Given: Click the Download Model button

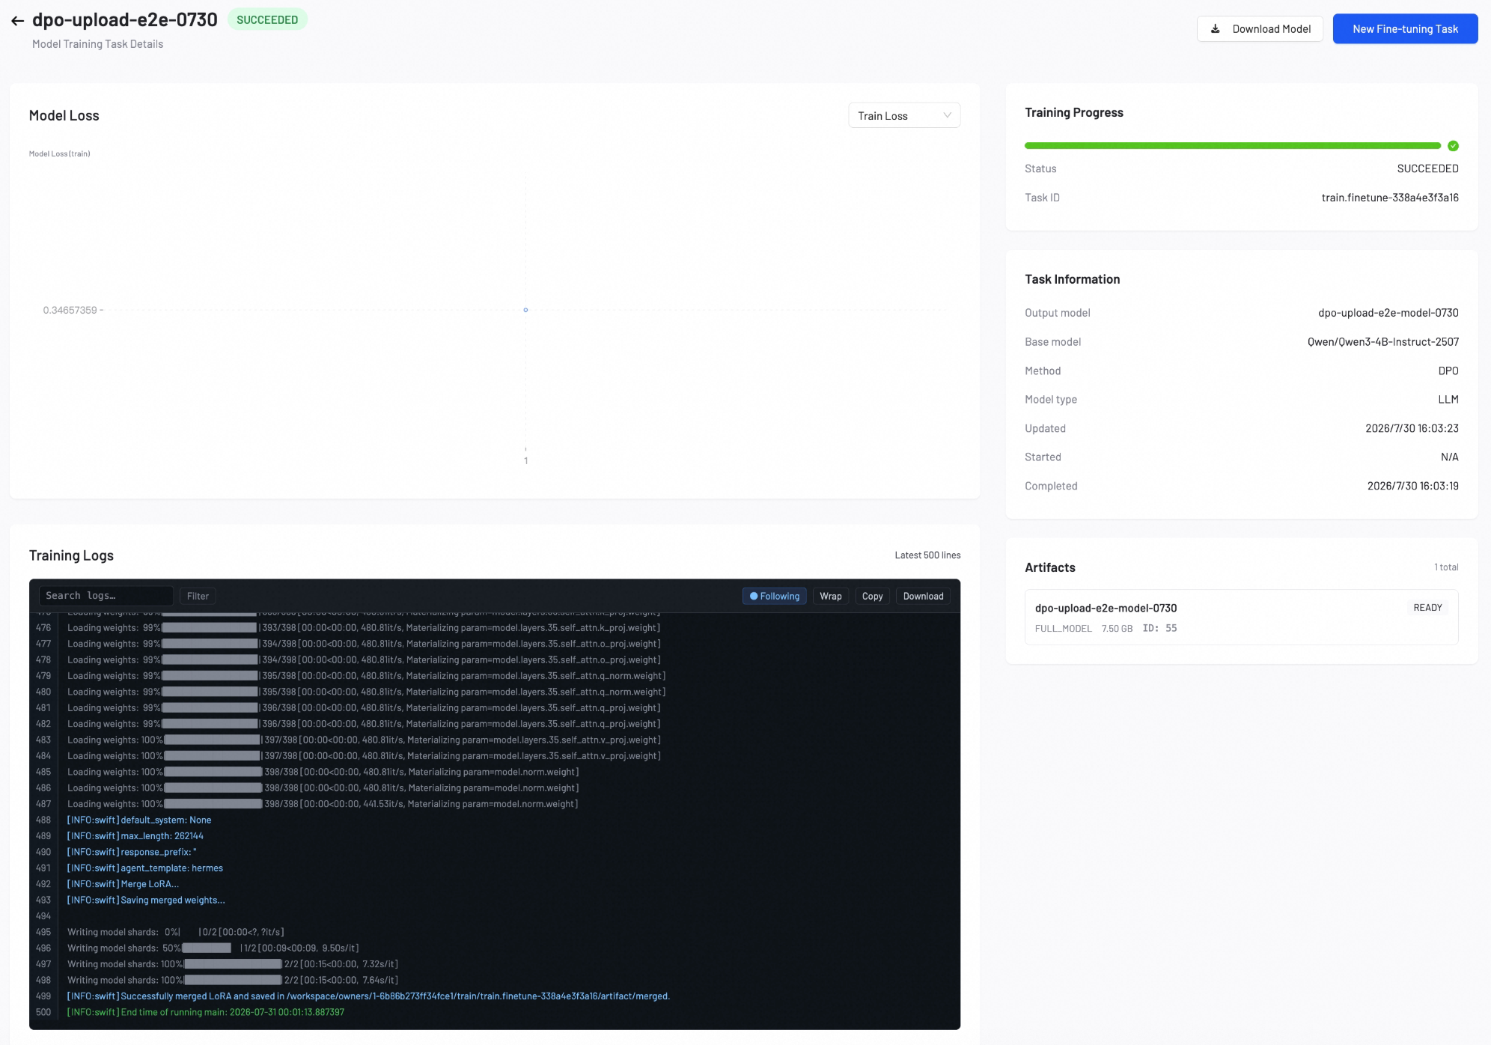Looking at the screenshot, I should pos(1260,29).
